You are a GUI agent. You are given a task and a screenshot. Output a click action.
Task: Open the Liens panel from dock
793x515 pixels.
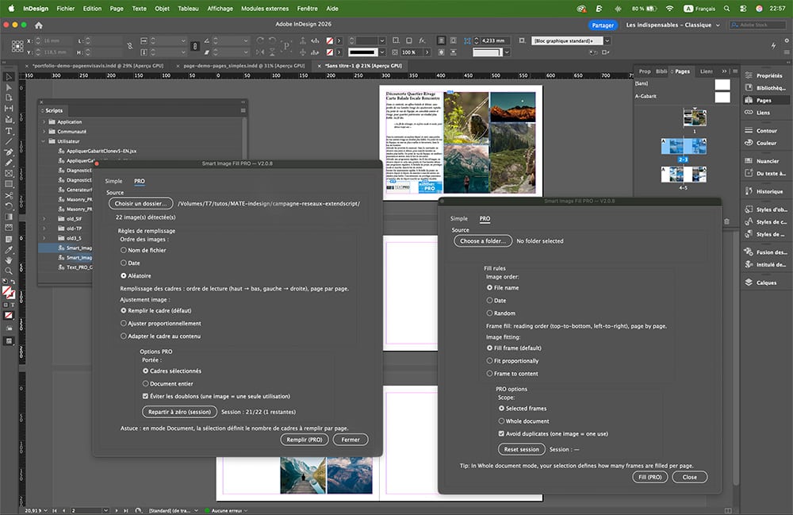763,113
